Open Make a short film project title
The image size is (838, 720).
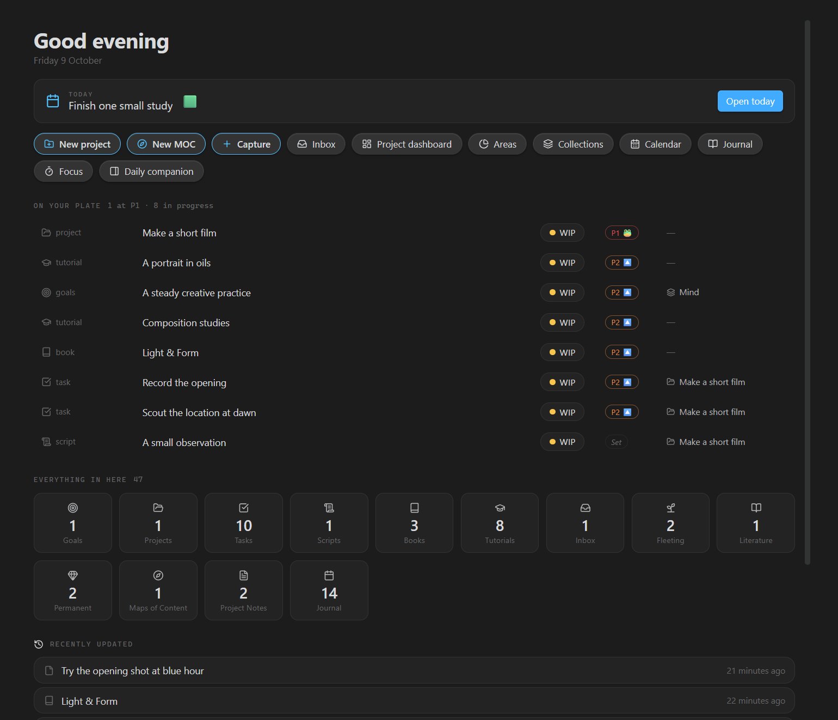pyautogui.click(x=180, y=233)
